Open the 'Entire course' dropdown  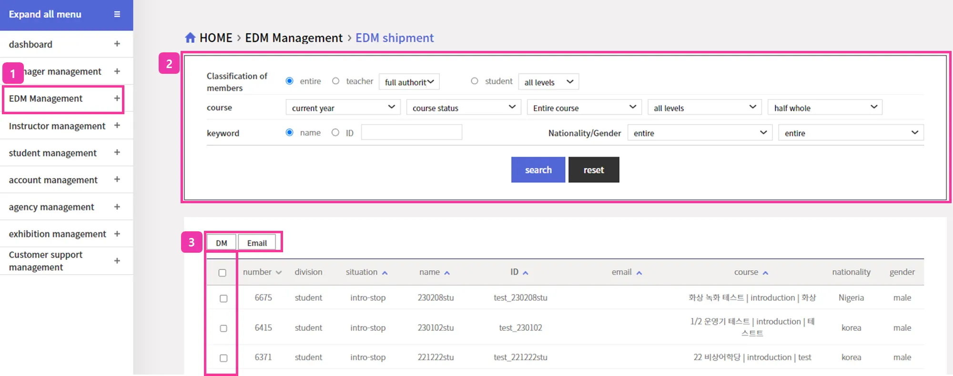coord(584,108)
